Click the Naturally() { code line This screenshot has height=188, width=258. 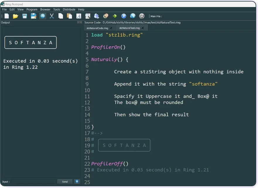(x=110, y=59)
